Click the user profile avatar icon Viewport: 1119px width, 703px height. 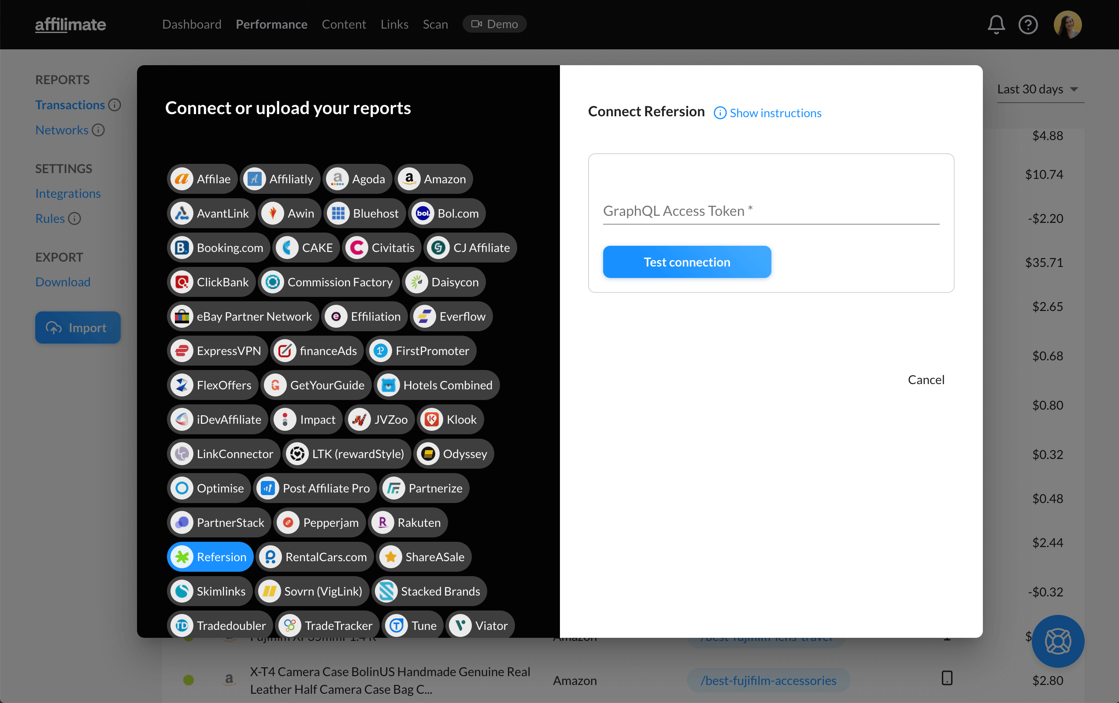click(x=1071, y=23)
